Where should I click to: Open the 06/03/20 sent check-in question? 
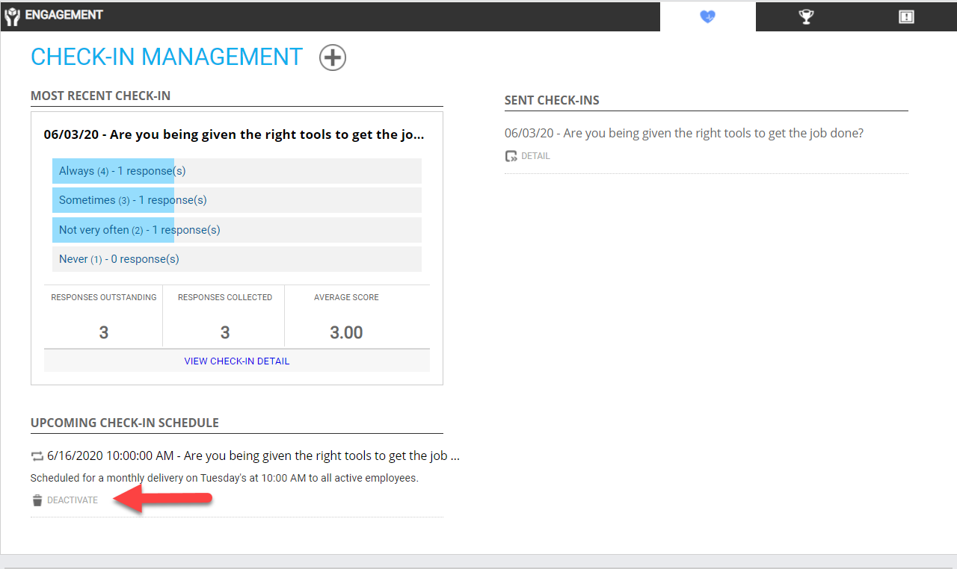(683, 132)
